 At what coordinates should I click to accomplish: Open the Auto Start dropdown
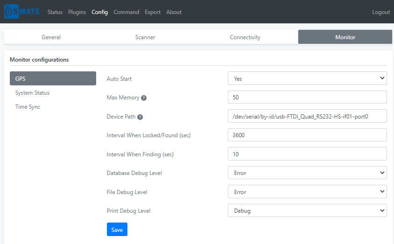307,78
